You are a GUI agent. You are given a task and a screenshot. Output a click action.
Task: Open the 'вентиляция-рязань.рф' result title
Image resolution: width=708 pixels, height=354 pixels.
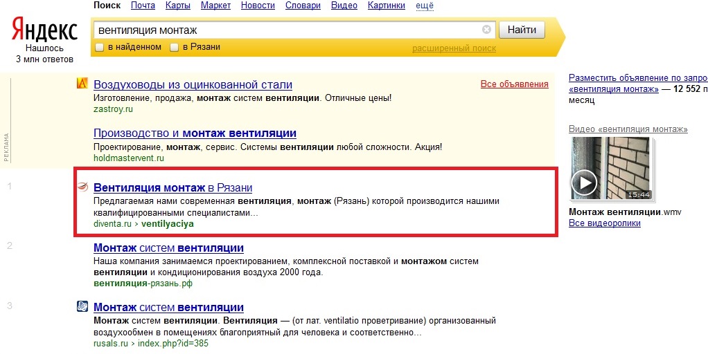point(168,248)
